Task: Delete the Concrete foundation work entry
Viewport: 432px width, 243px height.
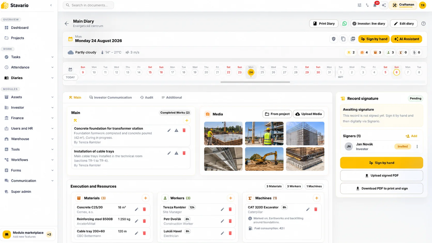Action: tap(184, 130)
